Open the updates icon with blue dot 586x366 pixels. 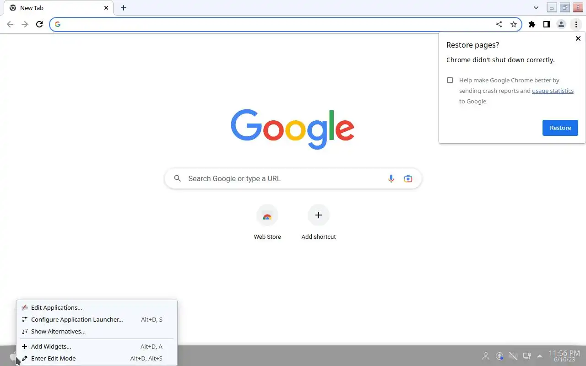tap(499, 356)
